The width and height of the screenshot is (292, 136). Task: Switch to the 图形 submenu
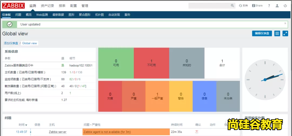[71, 15]
